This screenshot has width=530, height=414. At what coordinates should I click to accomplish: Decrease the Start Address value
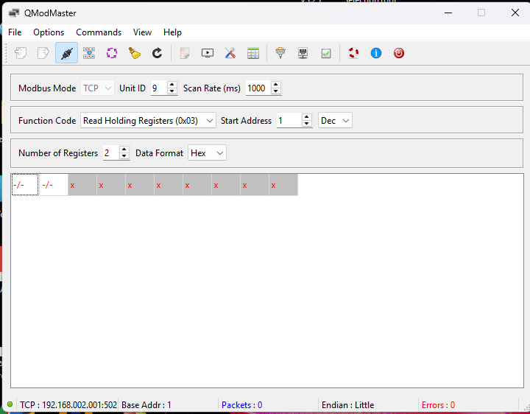click(x=306, y=124)
